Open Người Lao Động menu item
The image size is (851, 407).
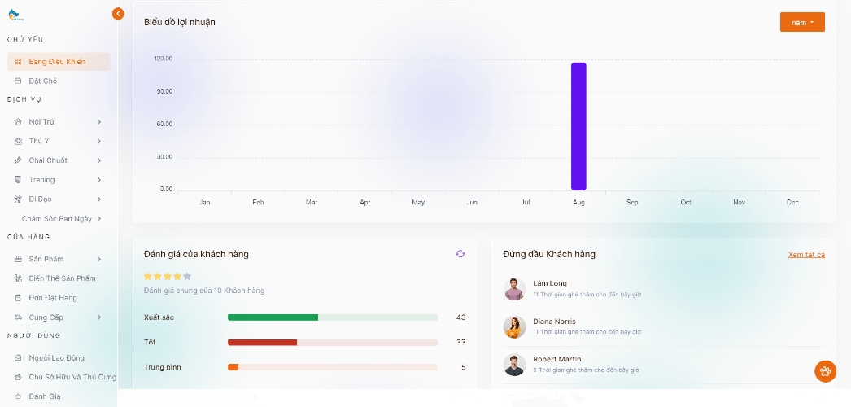(x=56, y=358)
